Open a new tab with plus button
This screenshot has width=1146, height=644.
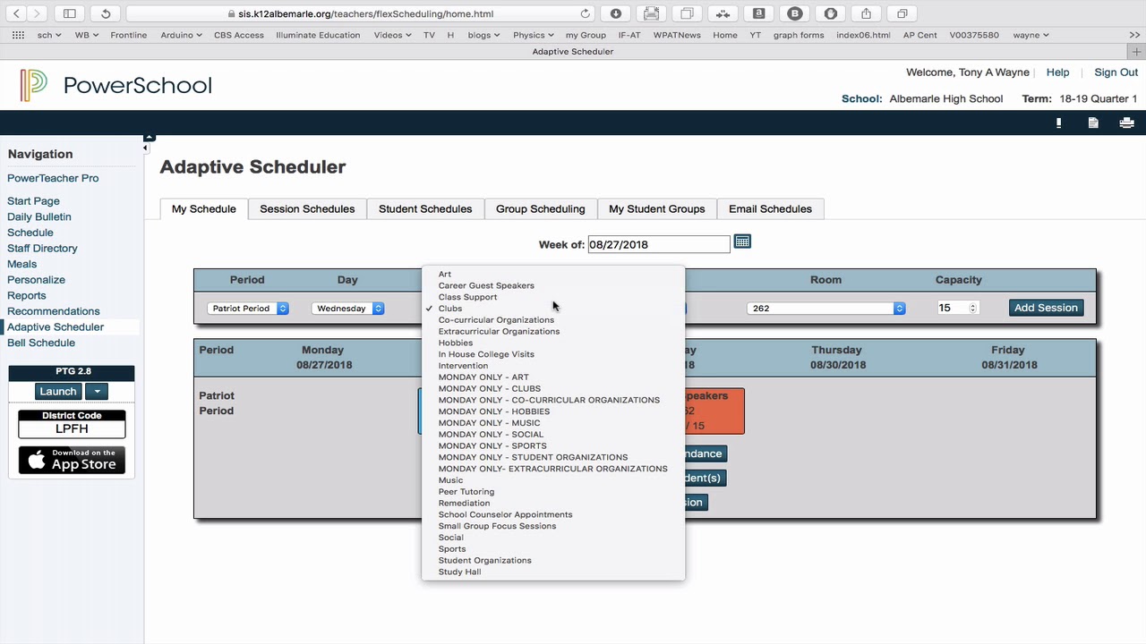point(1137,51)
